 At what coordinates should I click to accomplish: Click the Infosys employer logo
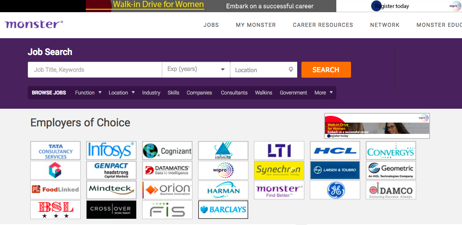point(111,150)
